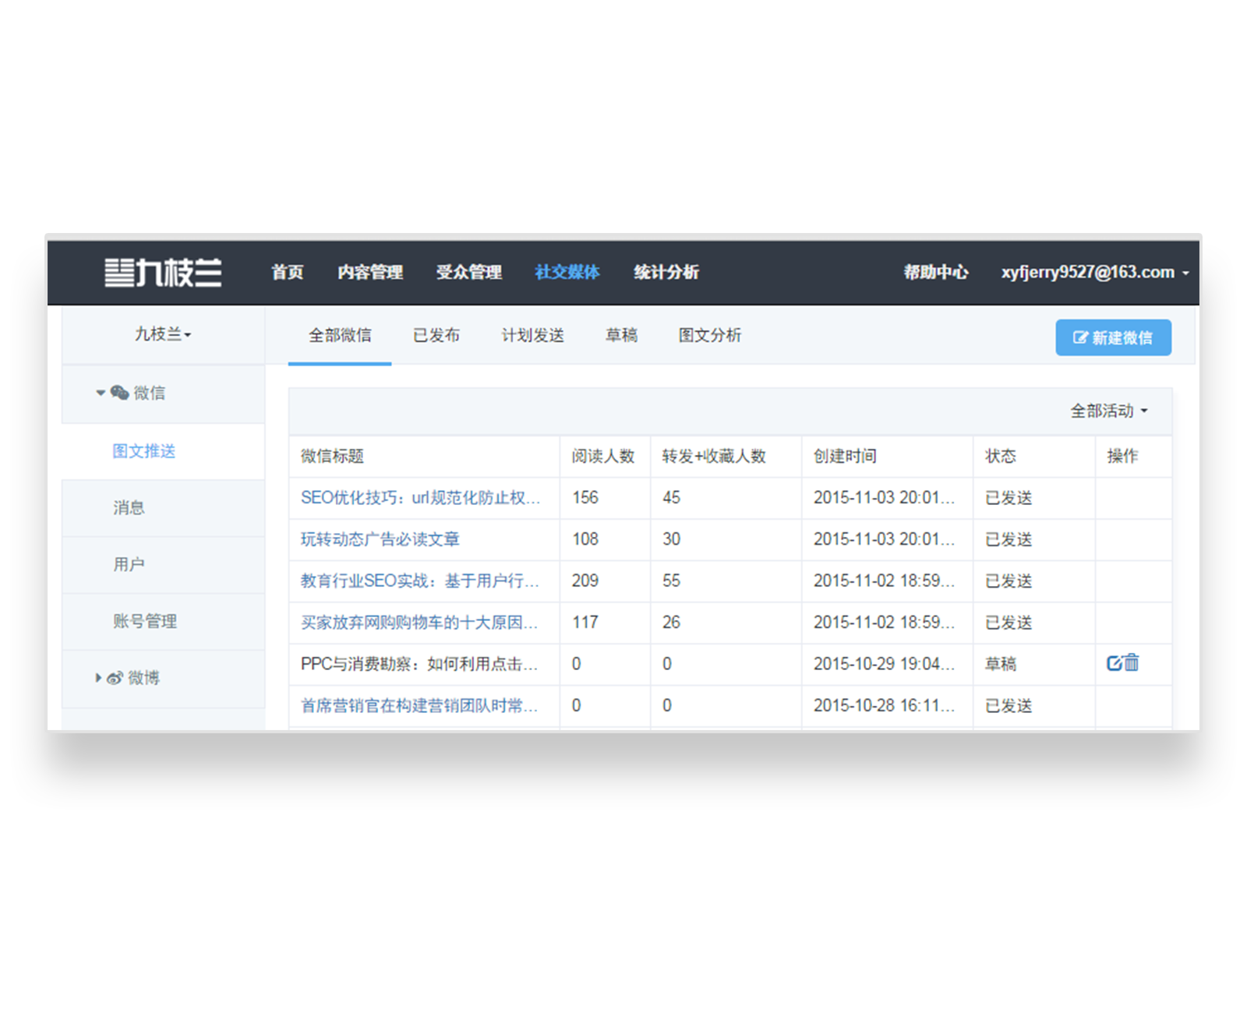Click the read count 117
This screenshot has height=1013, width=1247.
pyautogui.click(x=585, y=623)
